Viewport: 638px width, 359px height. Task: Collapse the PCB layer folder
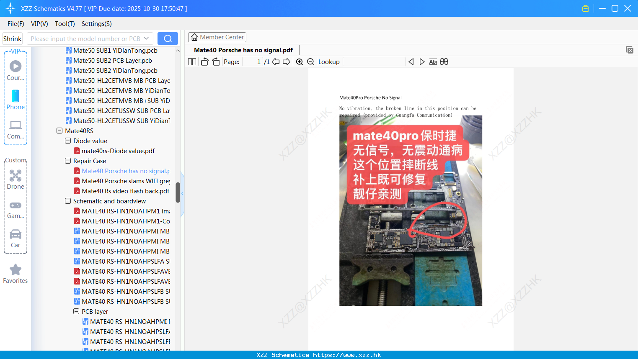76,312
